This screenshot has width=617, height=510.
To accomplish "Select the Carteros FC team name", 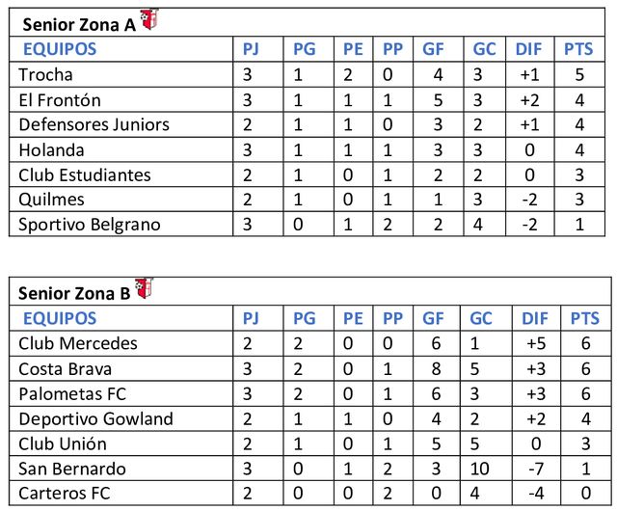I will [64, 494].
